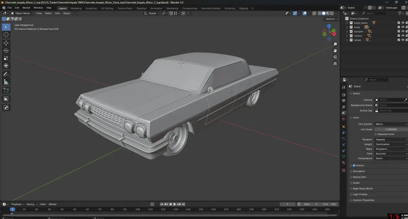Open the Tool properties tab
Image resolution: width=408 pixels, height=219 pixels.
pyautogui.click(x=344, y=87)
